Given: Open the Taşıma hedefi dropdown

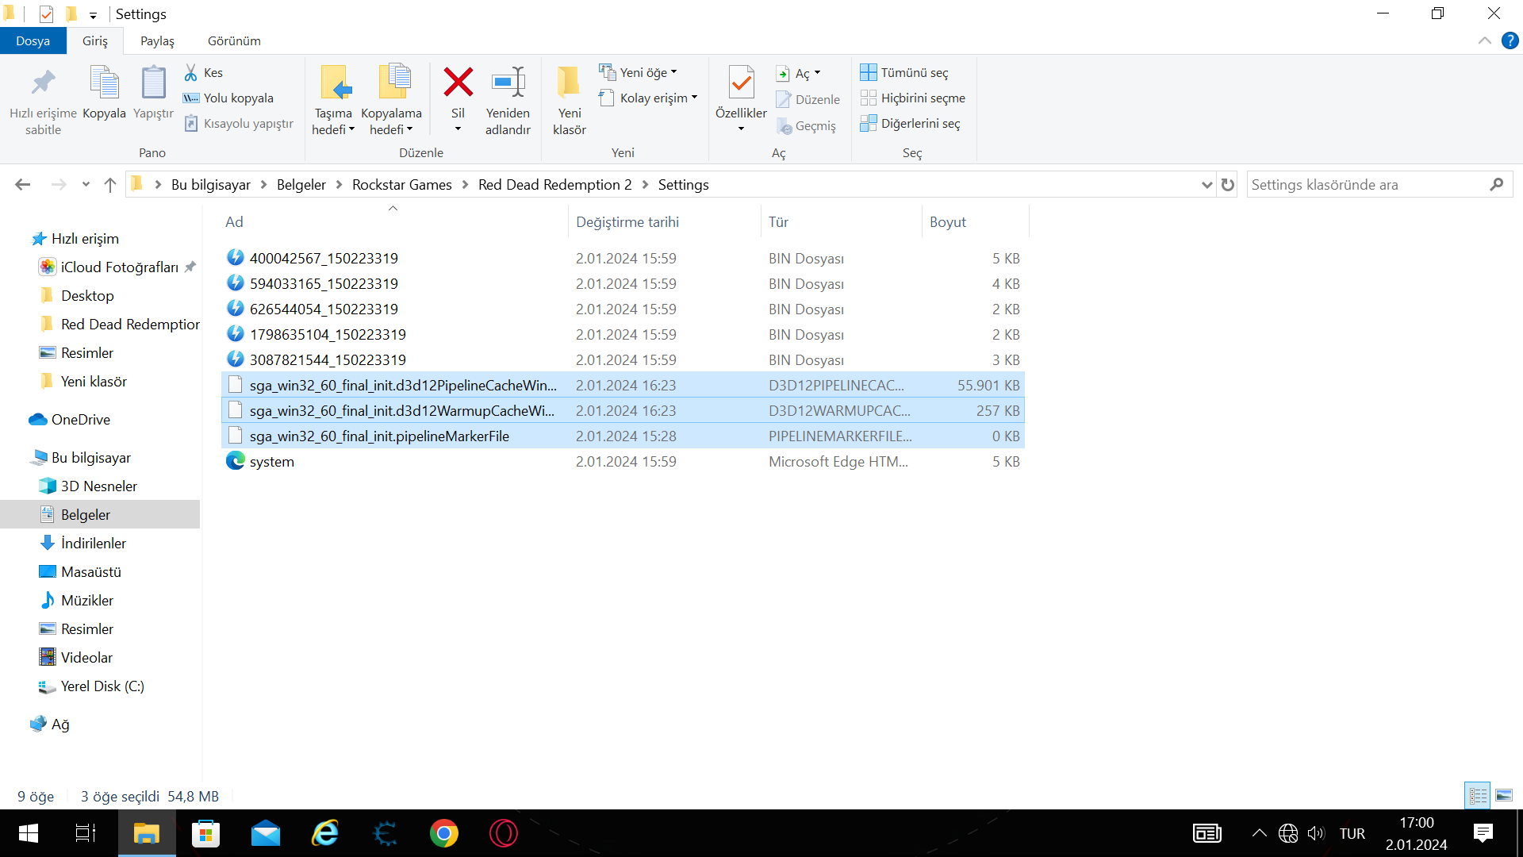Looking at the screenshot, I should tap(333, 122).
